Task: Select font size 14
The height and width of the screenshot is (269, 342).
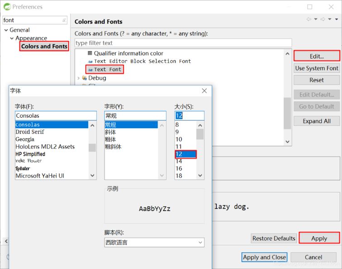Action: tap(185, 161)
